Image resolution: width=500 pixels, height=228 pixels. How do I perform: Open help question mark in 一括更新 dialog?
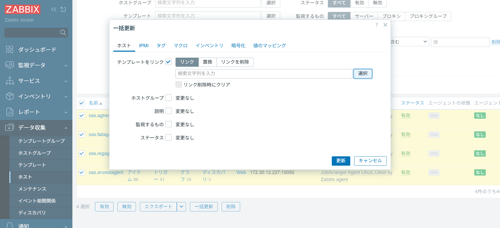pyautogui.click(x=377, y=25)
